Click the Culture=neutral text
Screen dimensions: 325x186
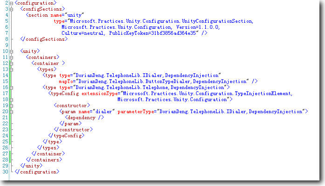point(83,33)
